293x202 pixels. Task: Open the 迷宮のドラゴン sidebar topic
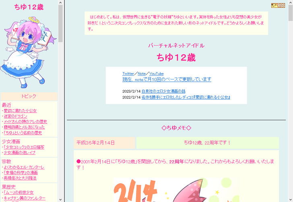pyautogui.click(x=16, y=116)
